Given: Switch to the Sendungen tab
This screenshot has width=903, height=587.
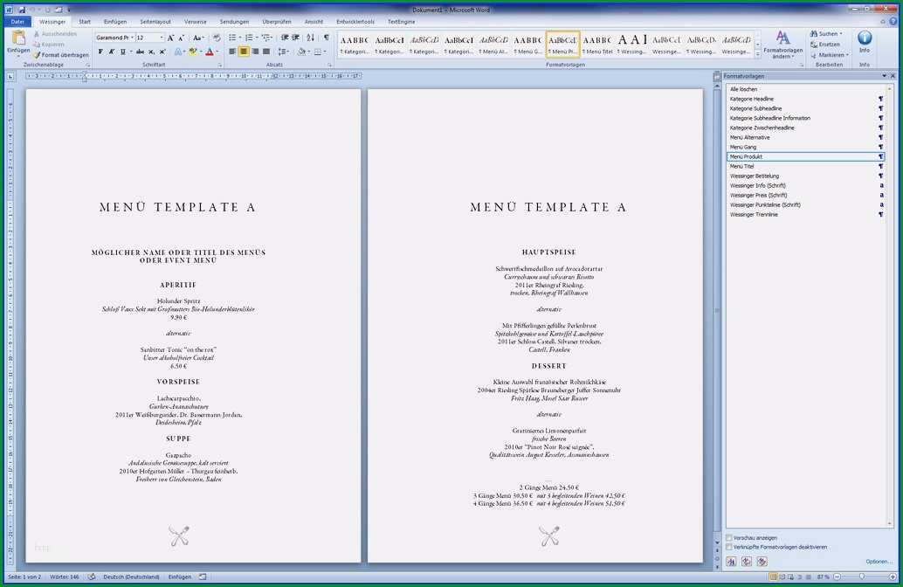Looking at the screenshot, I should click(x=234, y=22).
